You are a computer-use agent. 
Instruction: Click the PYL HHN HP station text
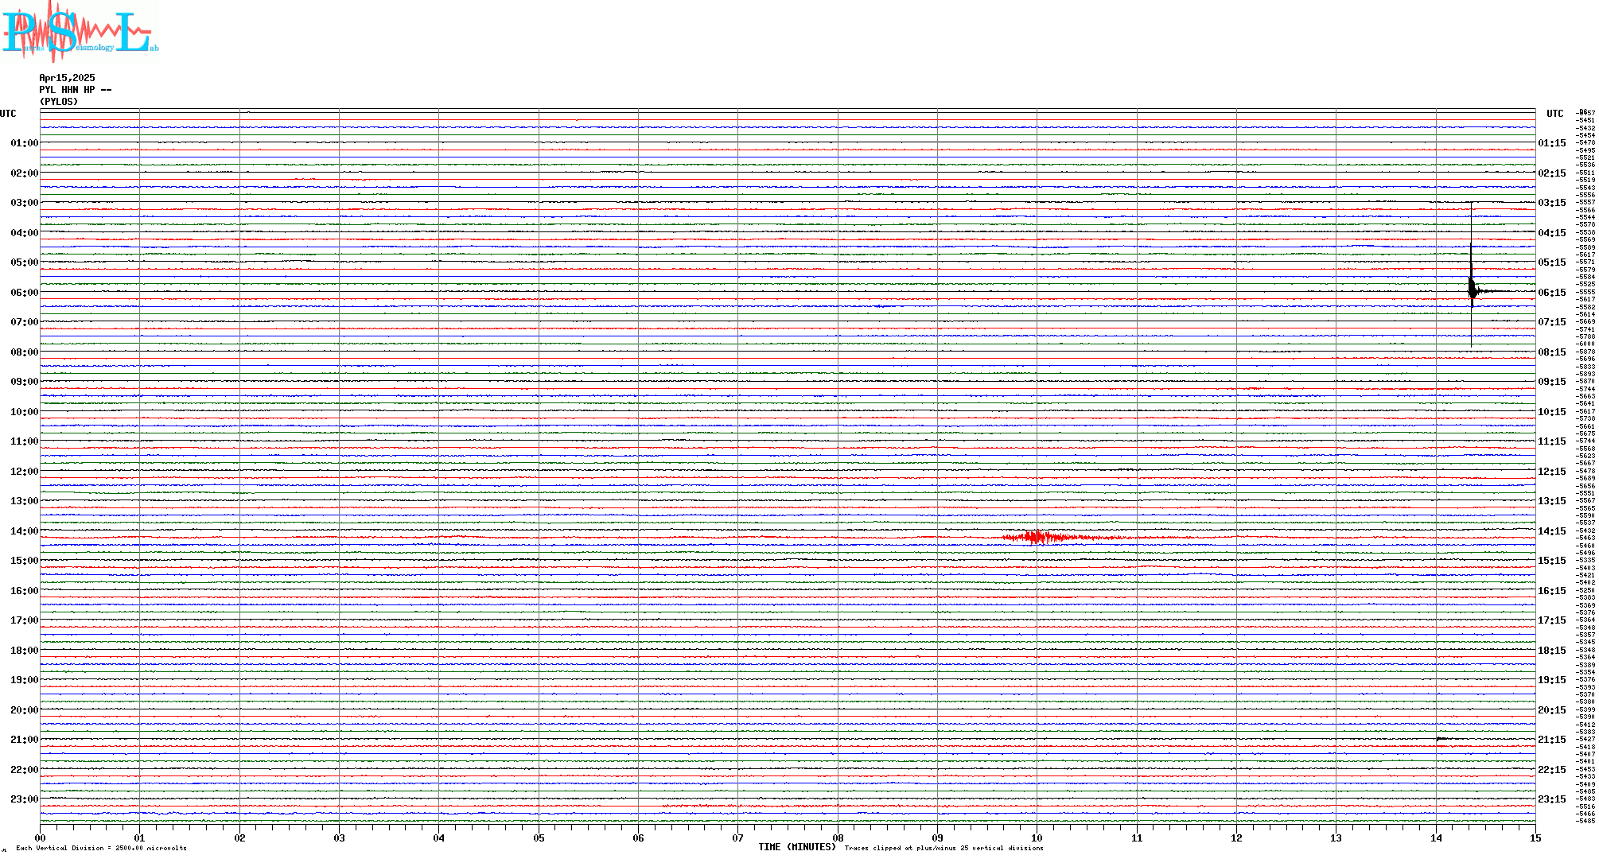pyautogui.click(x=75, y=90)
